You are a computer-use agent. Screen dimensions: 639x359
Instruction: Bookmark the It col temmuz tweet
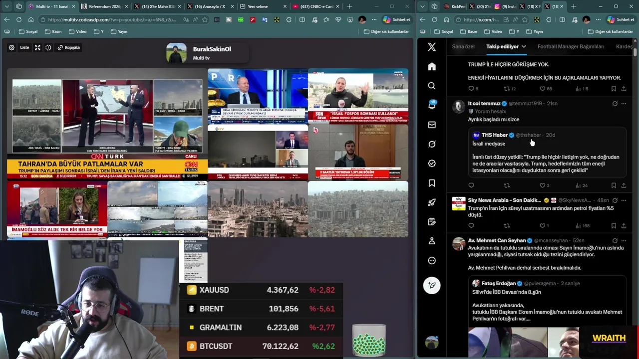tap(614, 185)
